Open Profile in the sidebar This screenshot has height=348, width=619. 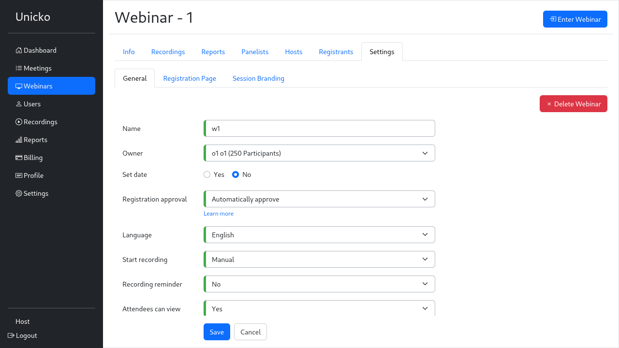[x=51, y=175]
